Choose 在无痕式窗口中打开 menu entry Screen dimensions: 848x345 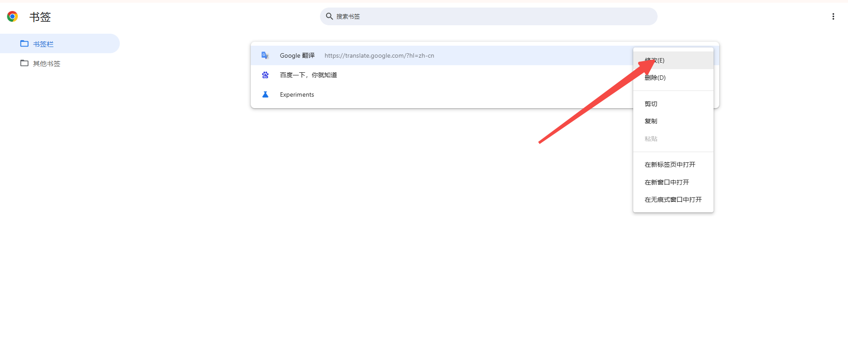(x=673, y=200)
